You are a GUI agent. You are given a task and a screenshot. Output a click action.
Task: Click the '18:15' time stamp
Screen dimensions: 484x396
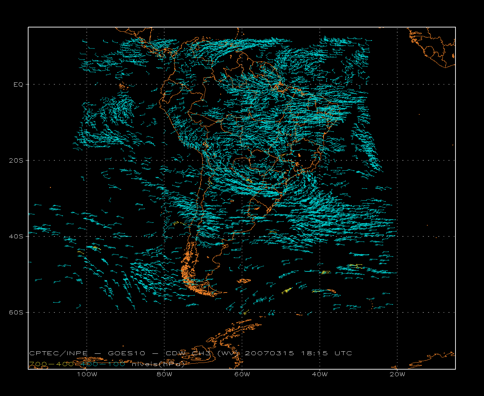[315, 353]
